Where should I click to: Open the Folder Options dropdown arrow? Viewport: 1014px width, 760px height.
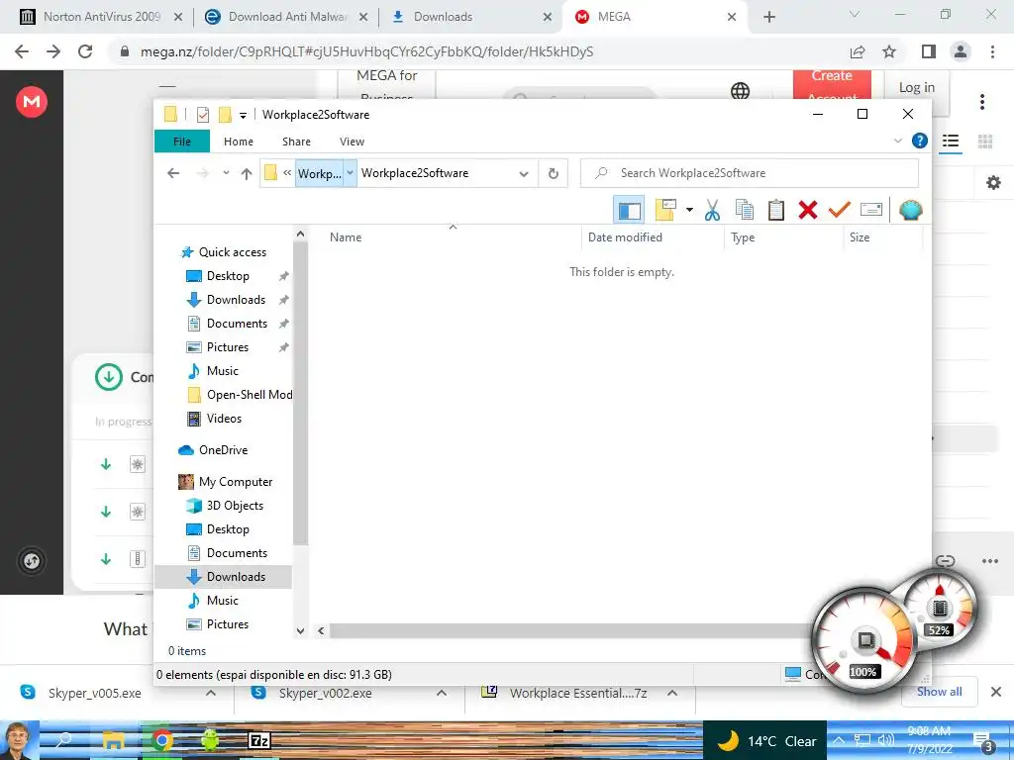[x=689, y=210]
